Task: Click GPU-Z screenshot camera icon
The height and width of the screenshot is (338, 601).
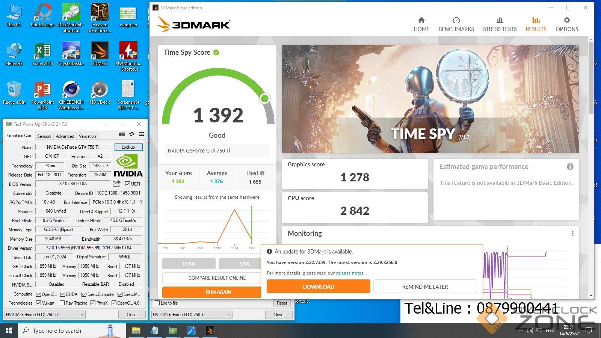Action: (x=122, y=134)
